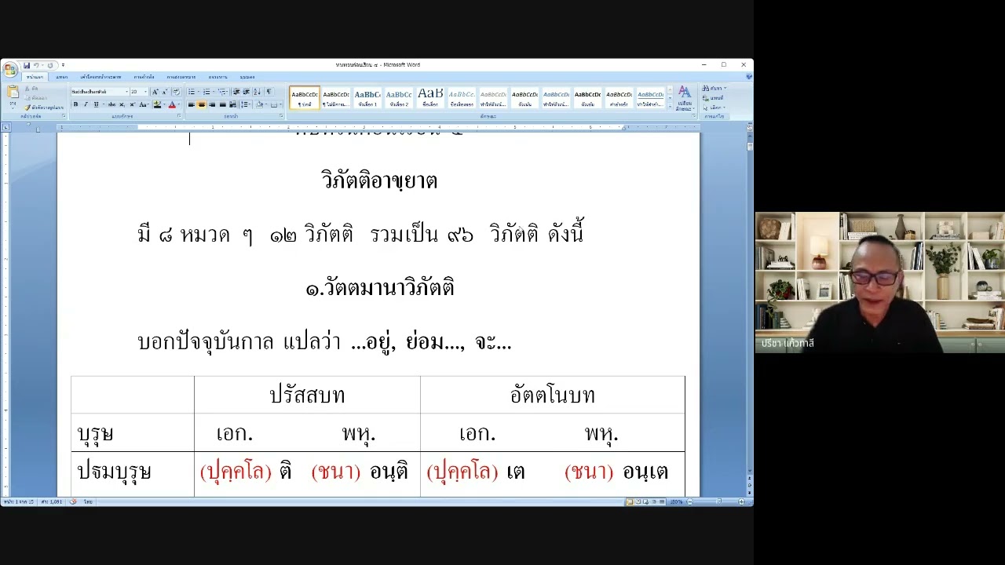This screenshot has width=1005, height=565.
Task: Center the paragraph text
Action: pyautogui.click(x=202, y=104)
